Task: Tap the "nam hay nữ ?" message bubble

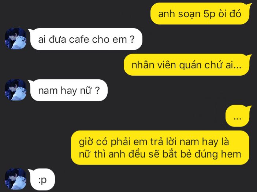Action: tap(68, 90)
